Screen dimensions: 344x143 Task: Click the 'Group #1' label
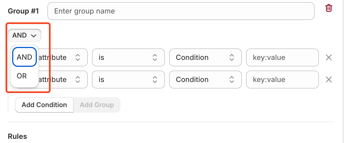24,11
